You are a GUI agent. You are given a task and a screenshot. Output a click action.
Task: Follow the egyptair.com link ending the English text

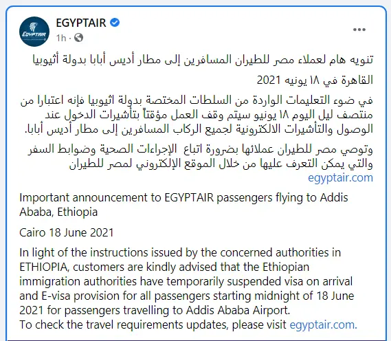tap(324, 324)
